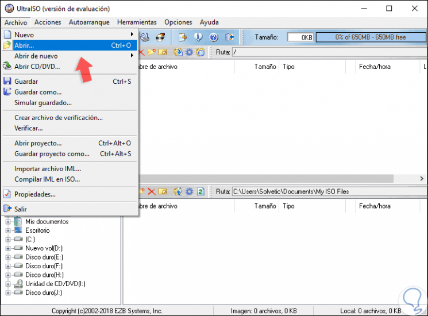
Task: Choose Guardar como... menu entry
Action: coord(70,92)
